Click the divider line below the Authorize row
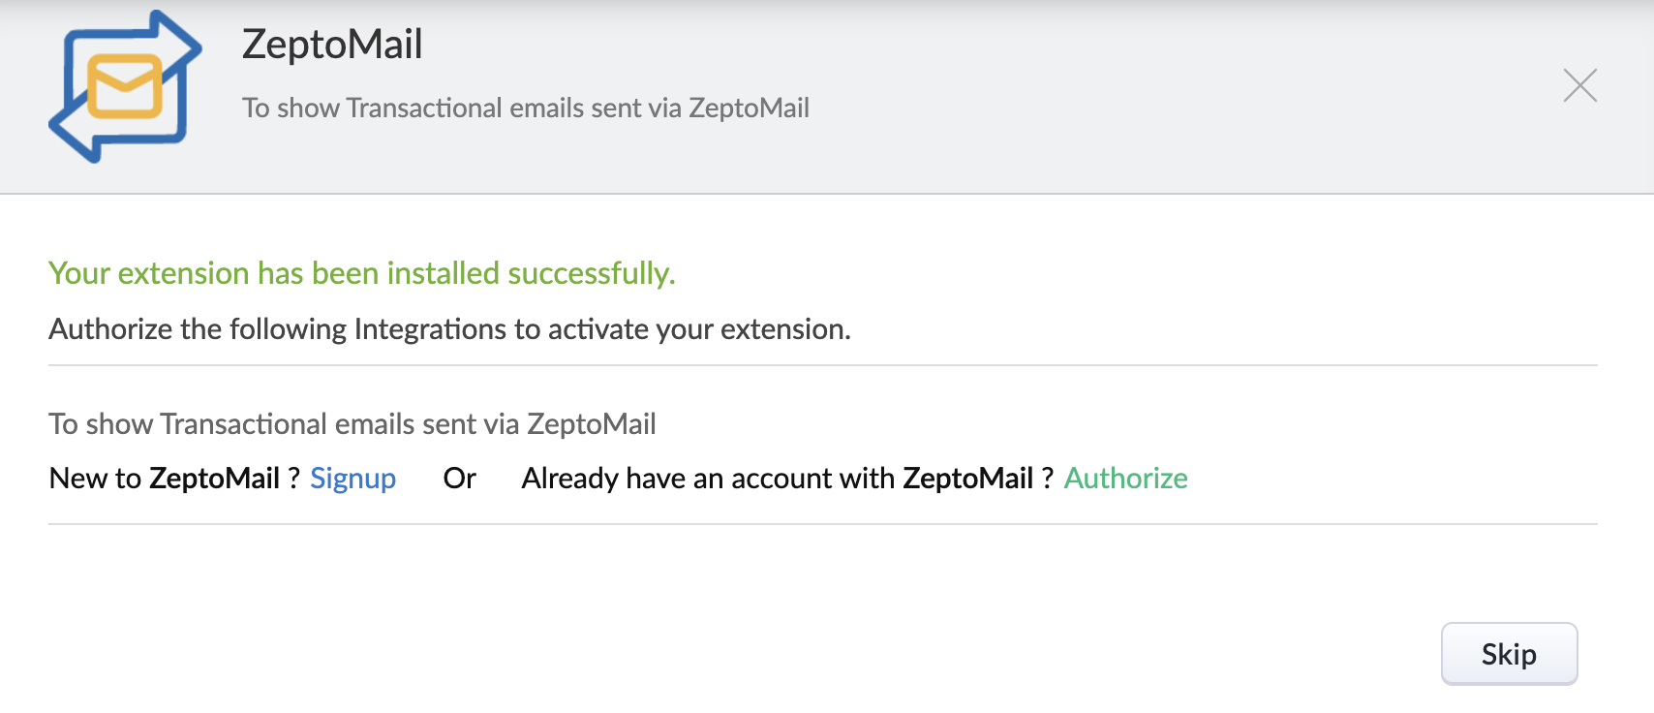The width and height of the screenshot is (1654, 713). [822, 524]
